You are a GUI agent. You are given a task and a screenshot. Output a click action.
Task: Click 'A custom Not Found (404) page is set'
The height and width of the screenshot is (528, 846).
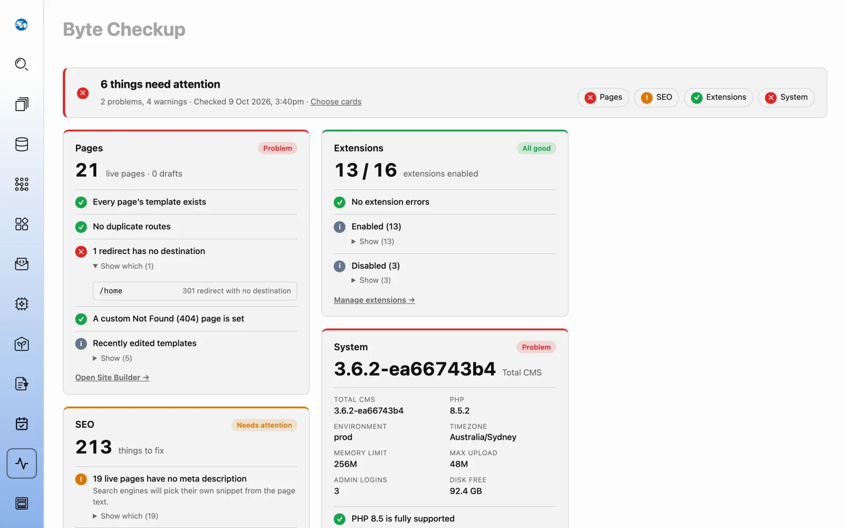tap(186, 319)
